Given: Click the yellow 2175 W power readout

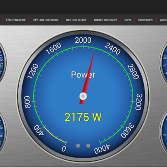Looking at the screenshot, I should tap(83, 117).
